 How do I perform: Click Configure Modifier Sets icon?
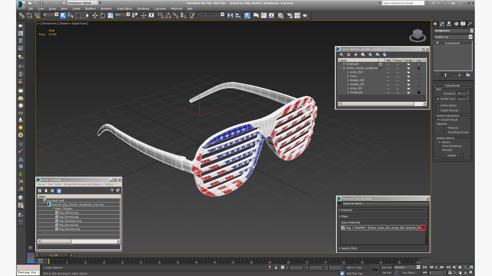pos(468,75)
